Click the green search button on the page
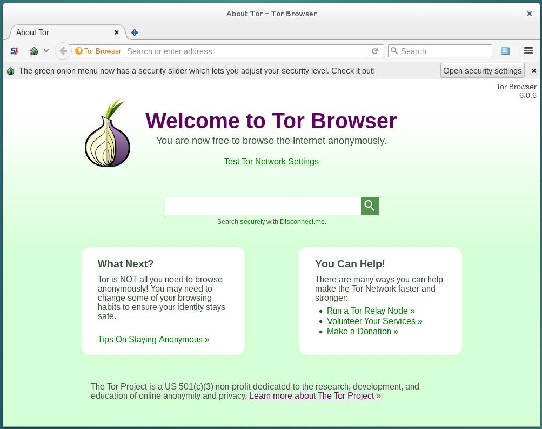 pyautogui.click(x=370, y=206)
